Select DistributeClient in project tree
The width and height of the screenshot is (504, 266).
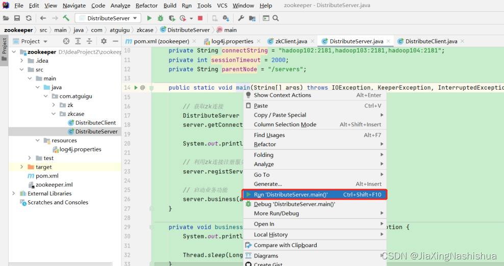[x=95, y=123]
